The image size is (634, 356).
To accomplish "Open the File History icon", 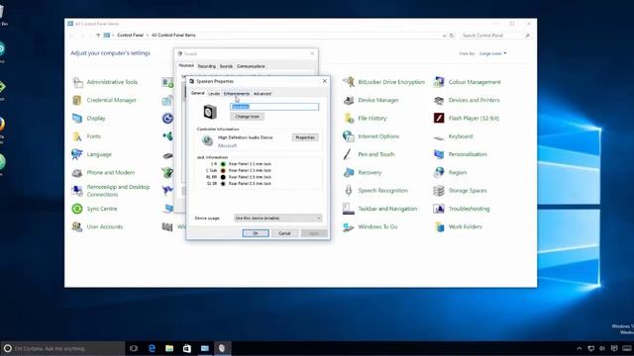I will coord(349,119).
